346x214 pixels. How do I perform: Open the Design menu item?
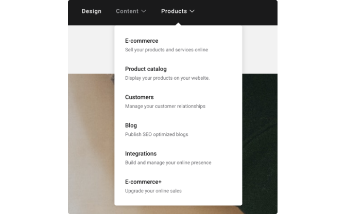[x=92, y=11]
